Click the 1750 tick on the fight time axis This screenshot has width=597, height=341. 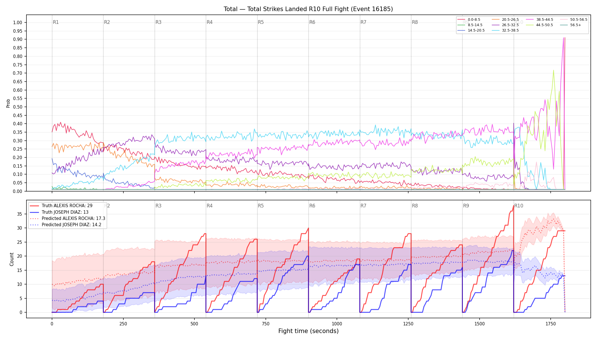click(551, 324)
